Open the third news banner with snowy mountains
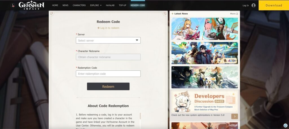The width and height of the screenshot is (289, 129). (x=205, y=77)
